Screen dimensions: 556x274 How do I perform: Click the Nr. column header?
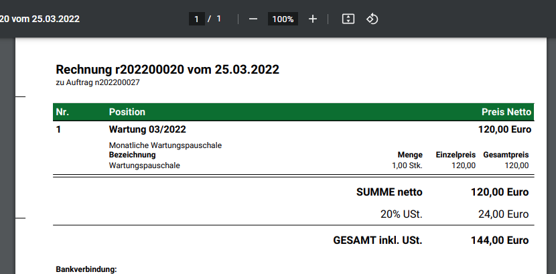[63, 112]
